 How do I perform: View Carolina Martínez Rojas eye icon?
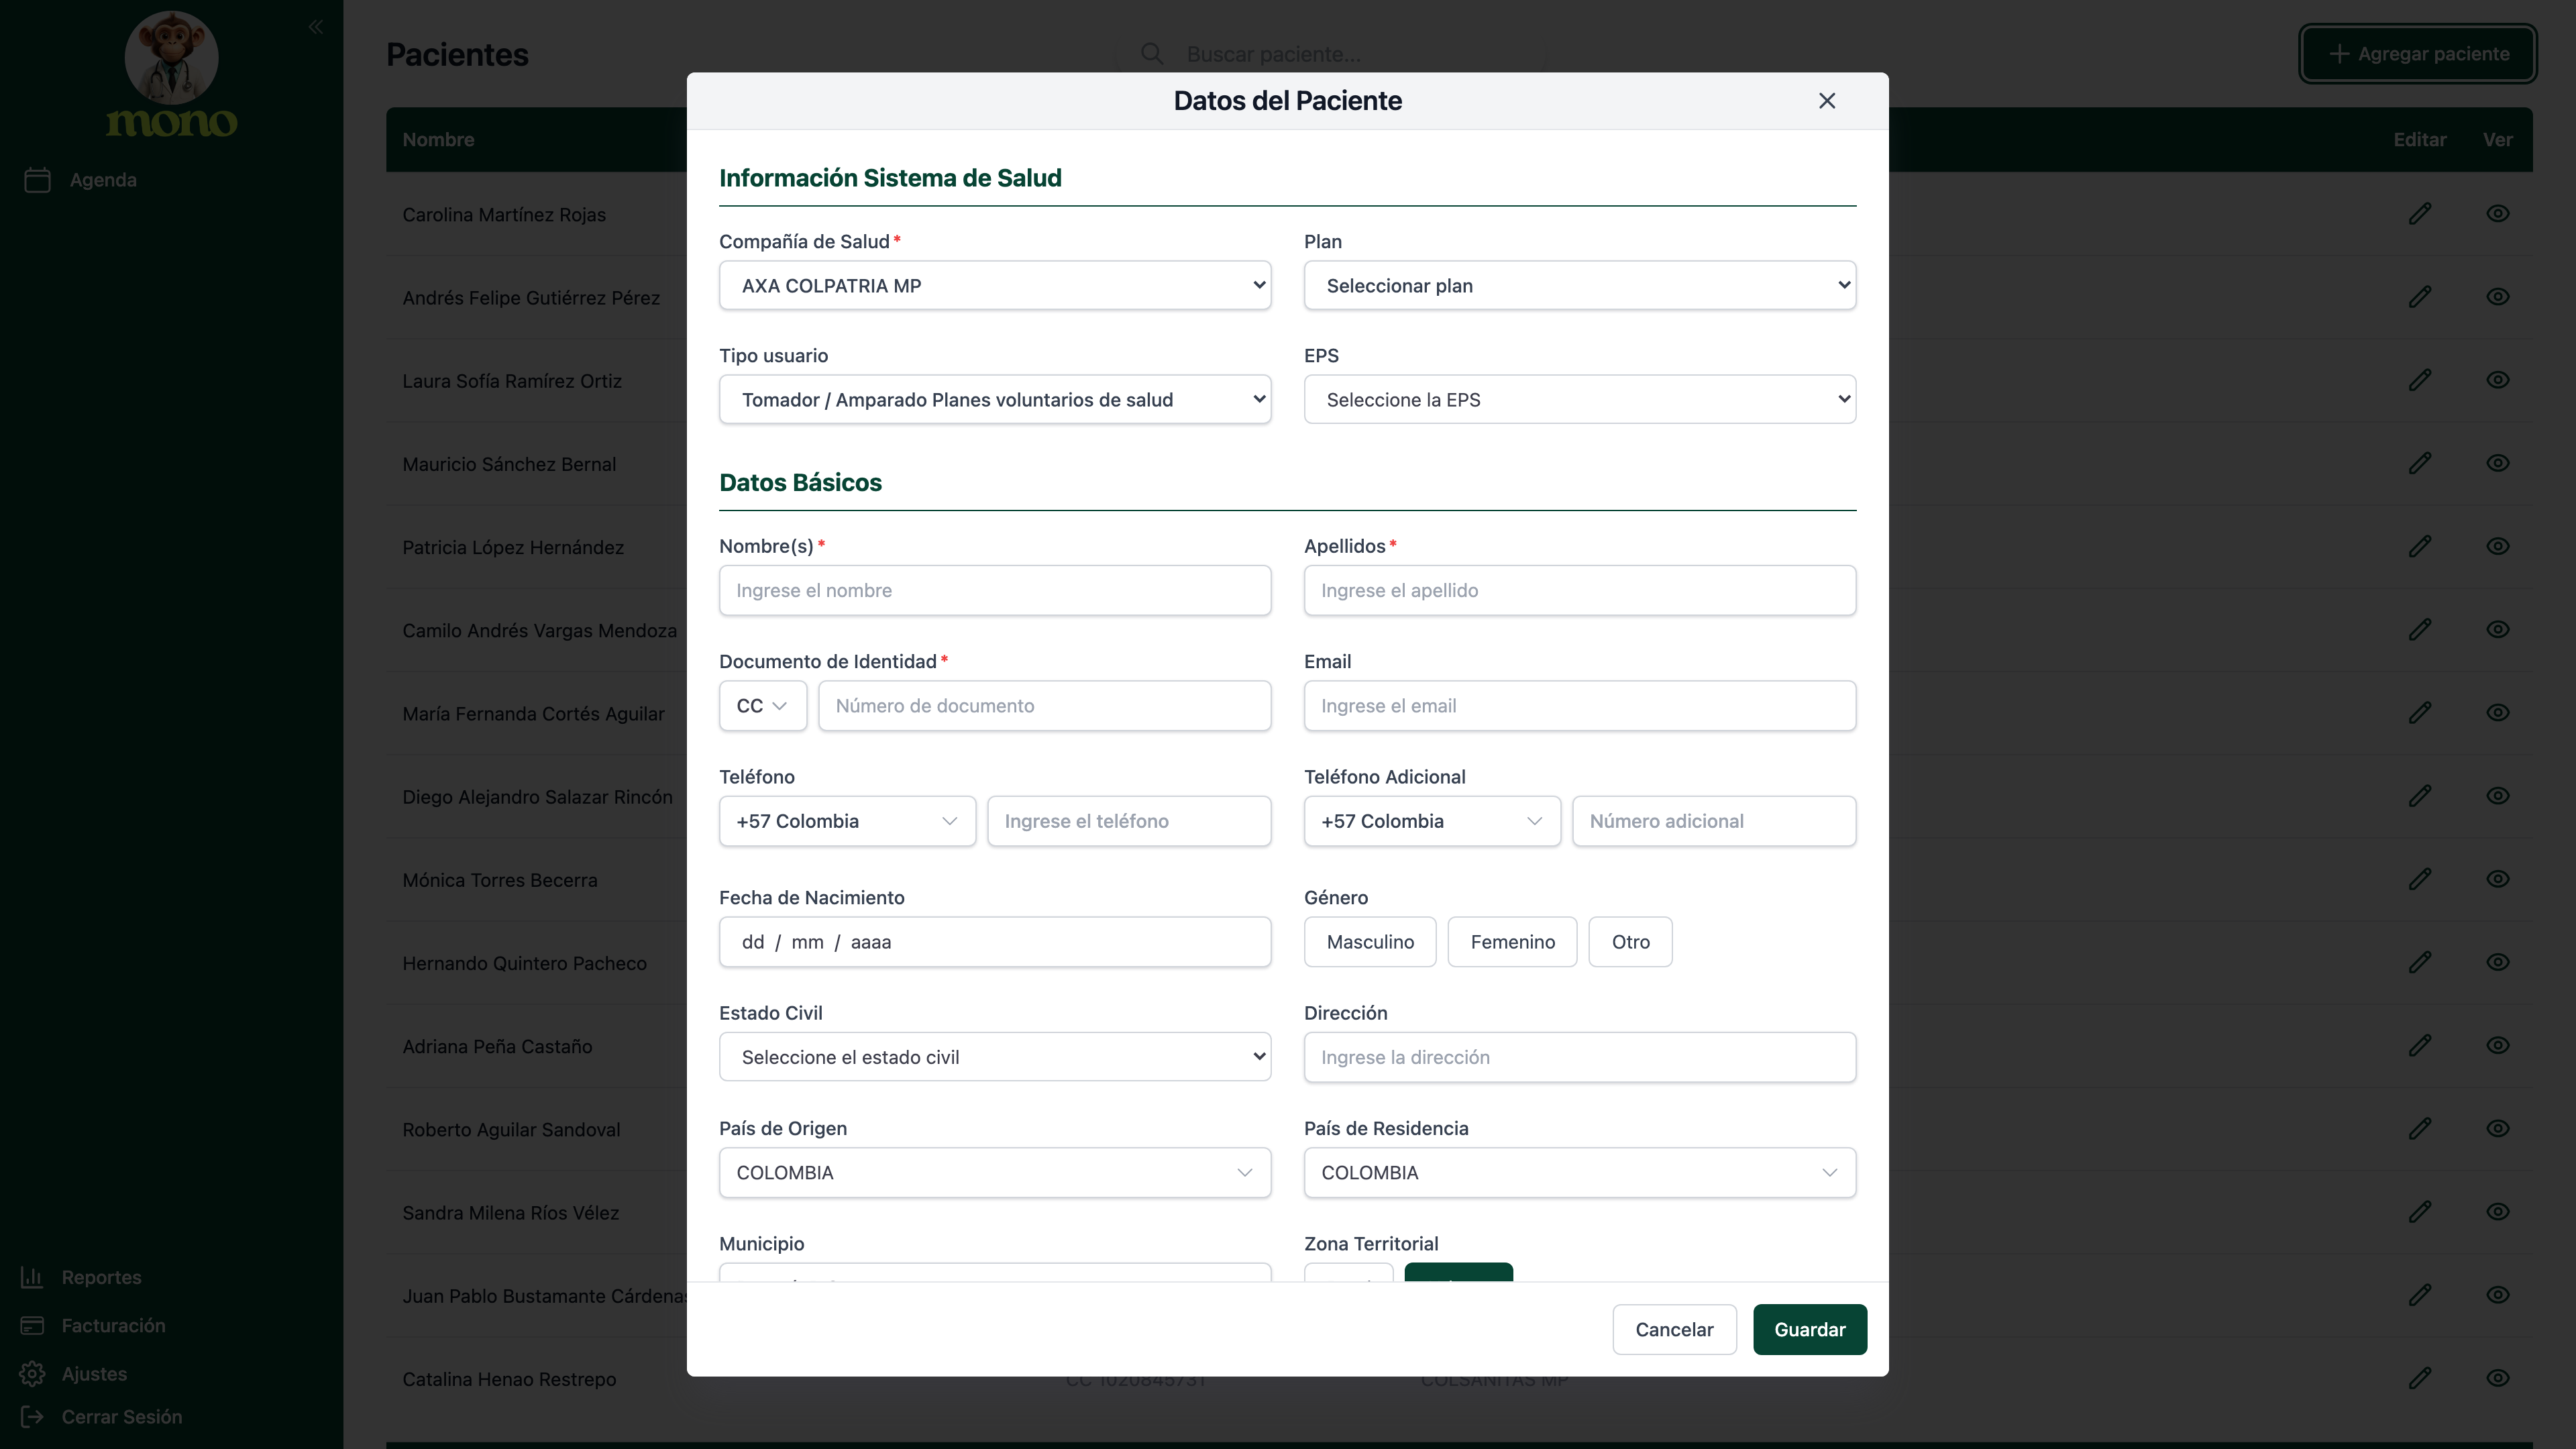[2497, 214]
